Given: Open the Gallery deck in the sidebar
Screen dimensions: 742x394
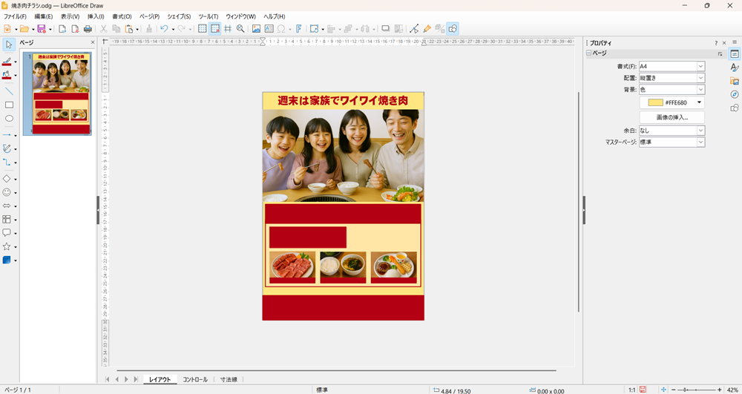Looking at the screenshot, I should click(x=735, y=81).
